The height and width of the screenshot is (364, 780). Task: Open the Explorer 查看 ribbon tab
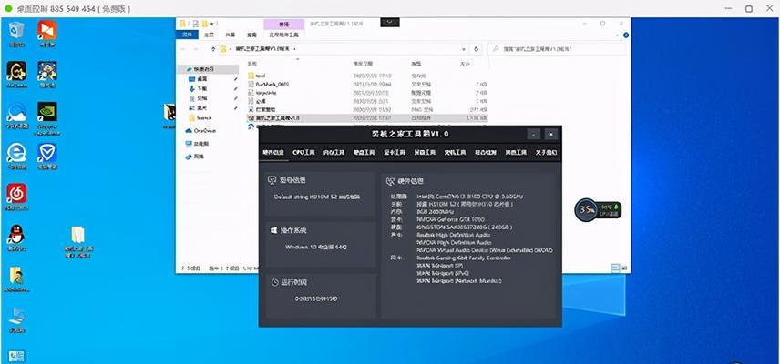click(252, 35)
